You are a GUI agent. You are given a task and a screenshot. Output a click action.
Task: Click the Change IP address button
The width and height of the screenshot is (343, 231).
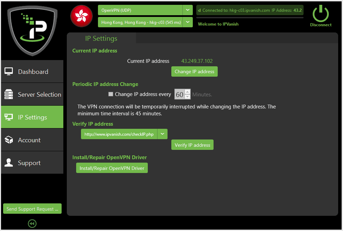click(x=195, y=71)
